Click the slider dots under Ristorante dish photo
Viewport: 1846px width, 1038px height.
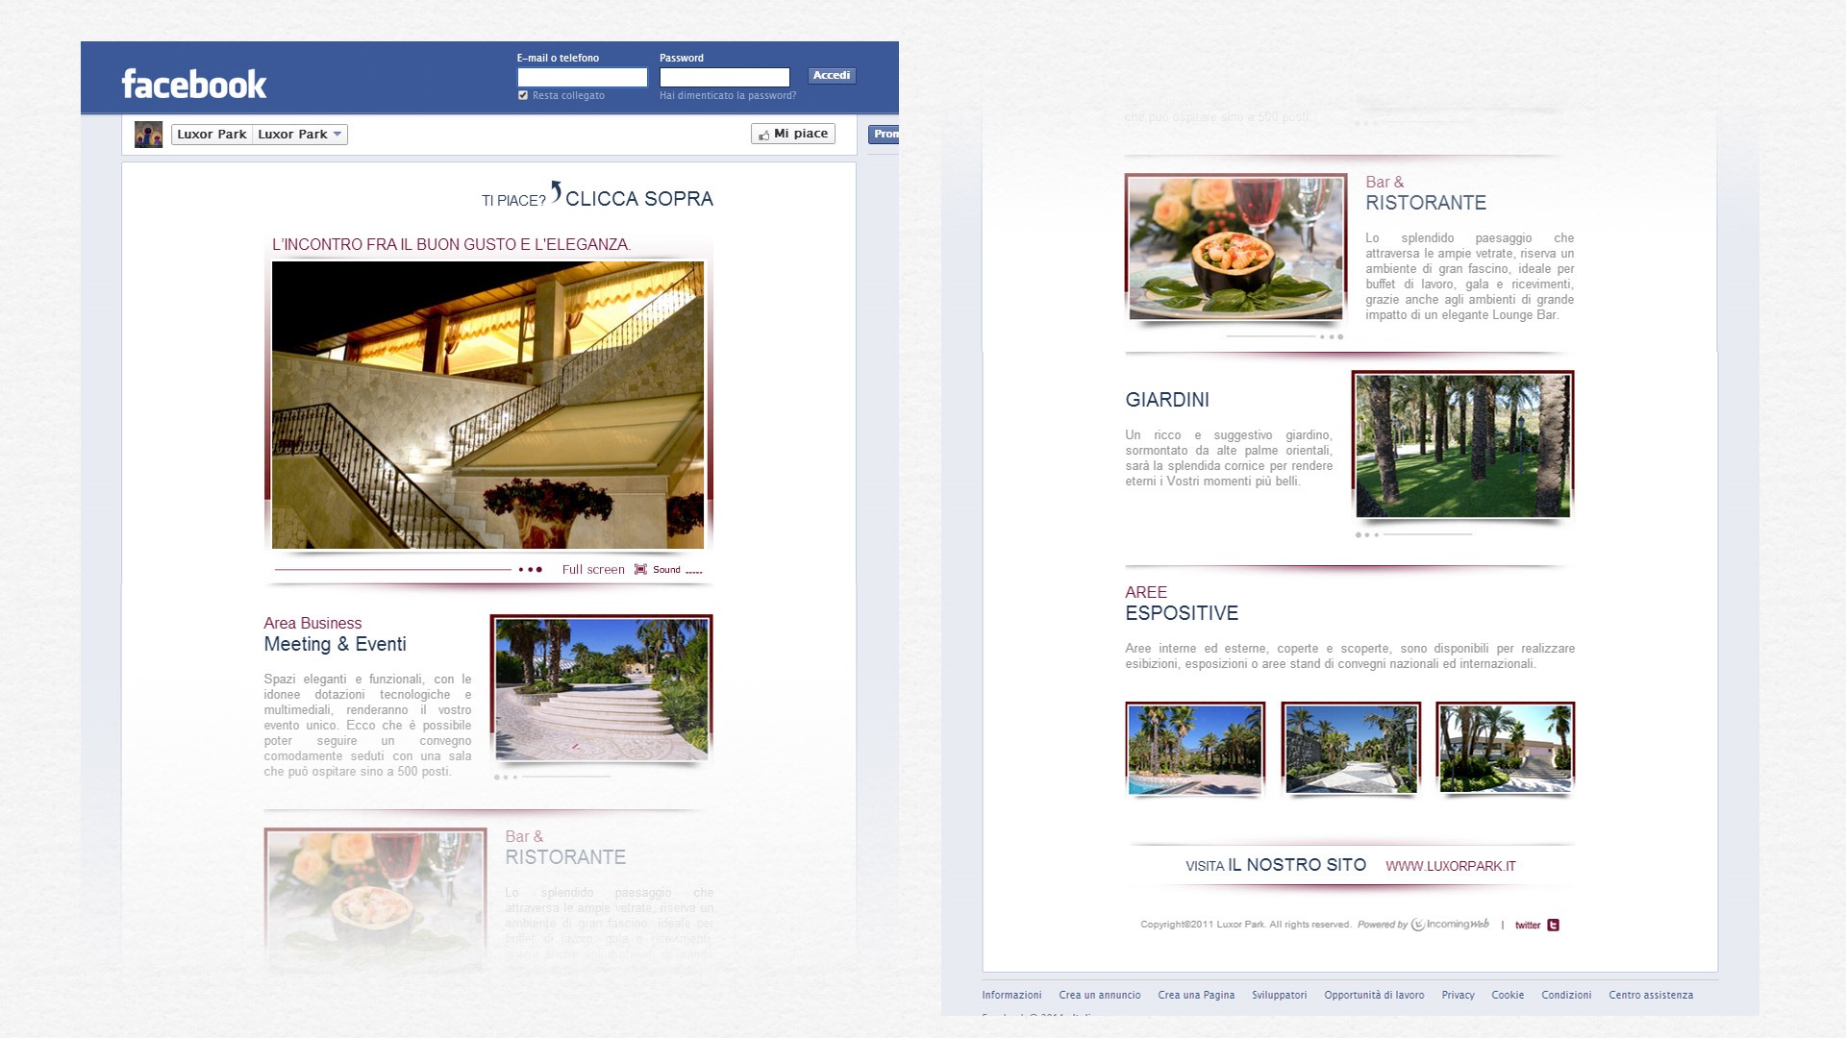point(1332,336)
